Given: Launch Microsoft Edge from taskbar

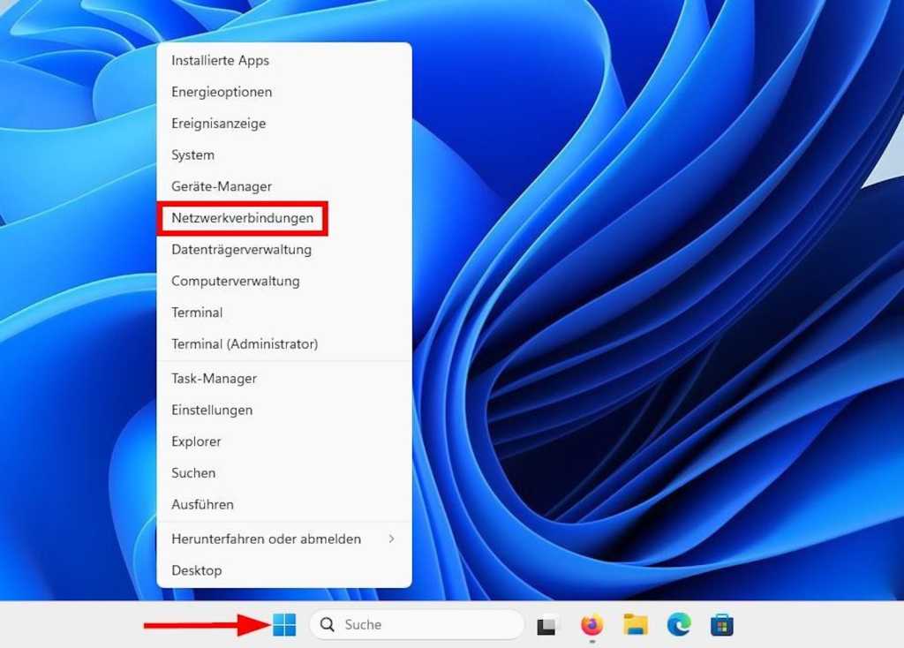Looking at the screenshot, I should [x=679, y=625].
